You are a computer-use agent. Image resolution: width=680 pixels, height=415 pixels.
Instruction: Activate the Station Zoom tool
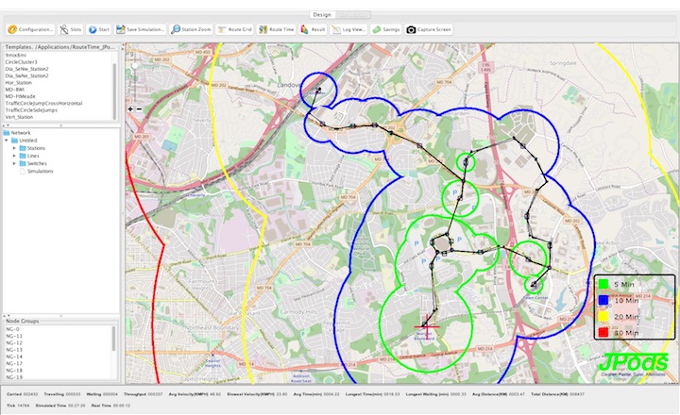point(192,29)
